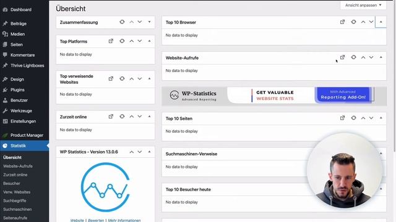Open Werkzeuge menu item
Image resolution: width=396 pixels, height=222 pixels.
[x=25, y=111]
